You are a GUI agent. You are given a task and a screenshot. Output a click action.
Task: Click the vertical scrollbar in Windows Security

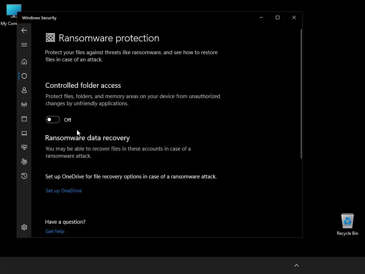[x=301, y=93]
